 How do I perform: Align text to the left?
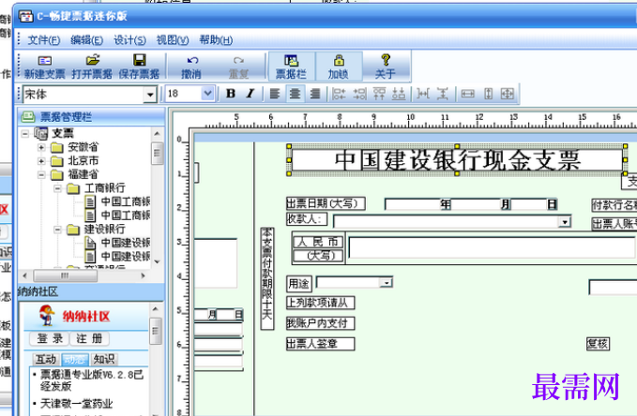pyautogui.click(x=275, y=94)
